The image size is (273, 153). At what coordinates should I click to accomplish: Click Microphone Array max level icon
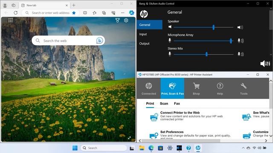(241, 41)
